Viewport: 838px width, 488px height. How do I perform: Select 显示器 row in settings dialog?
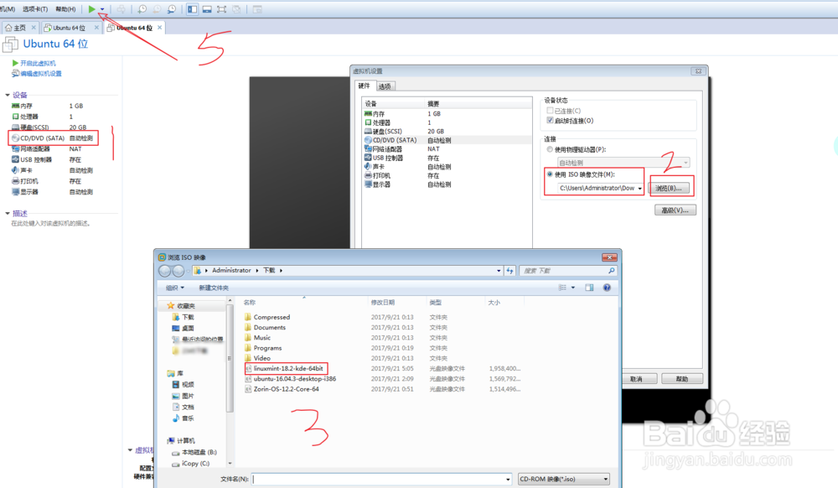(x=447, y=184)
